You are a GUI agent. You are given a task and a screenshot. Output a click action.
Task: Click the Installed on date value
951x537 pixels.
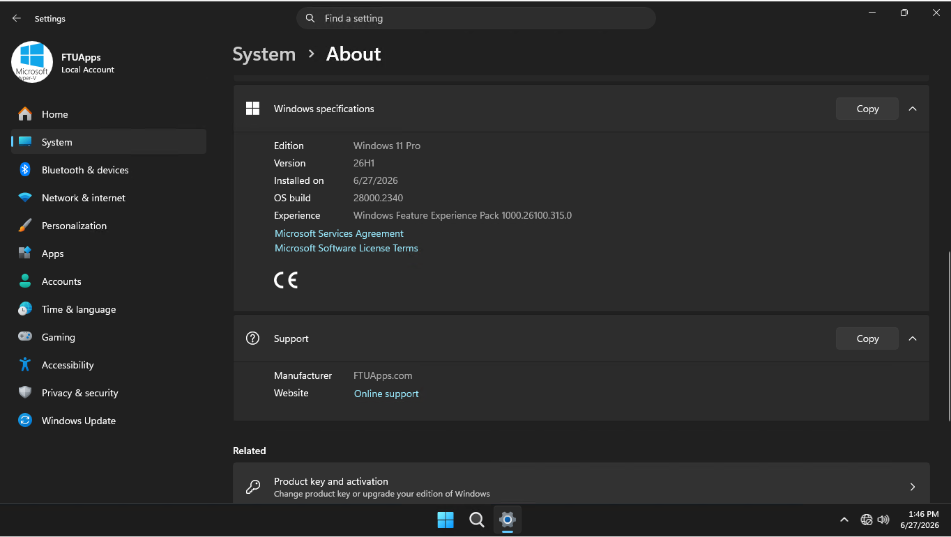(x=376, y=180)
